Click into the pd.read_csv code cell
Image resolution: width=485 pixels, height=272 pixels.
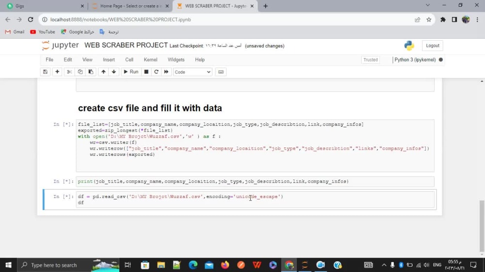click(x=255, y=199)
